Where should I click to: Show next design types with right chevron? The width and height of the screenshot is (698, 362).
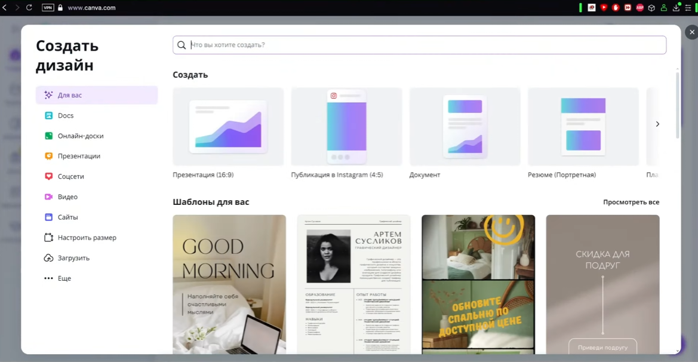657,124
